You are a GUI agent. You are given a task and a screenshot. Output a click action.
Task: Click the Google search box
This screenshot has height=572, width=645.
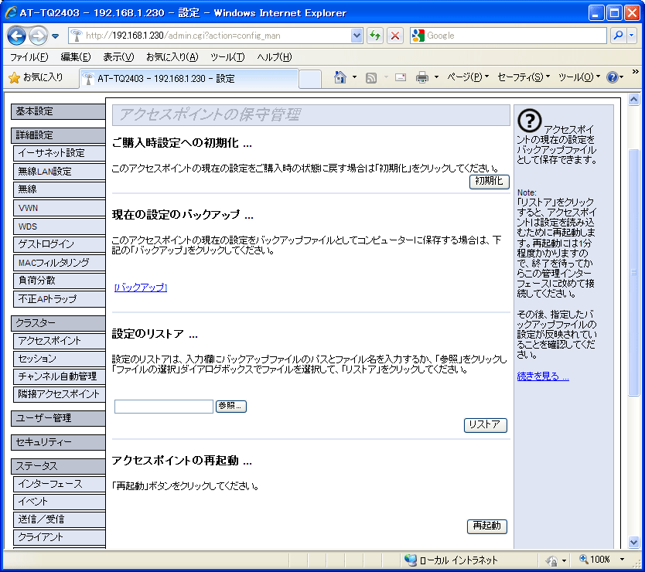coord(508,36)
